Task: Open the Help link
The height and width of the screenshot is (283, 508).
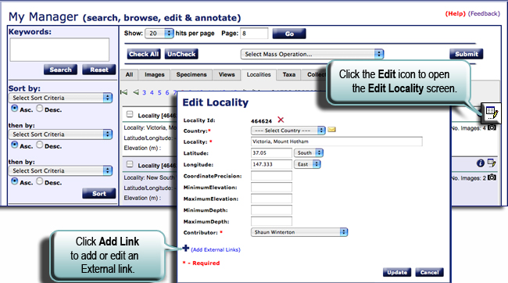Action: (456, 13)
